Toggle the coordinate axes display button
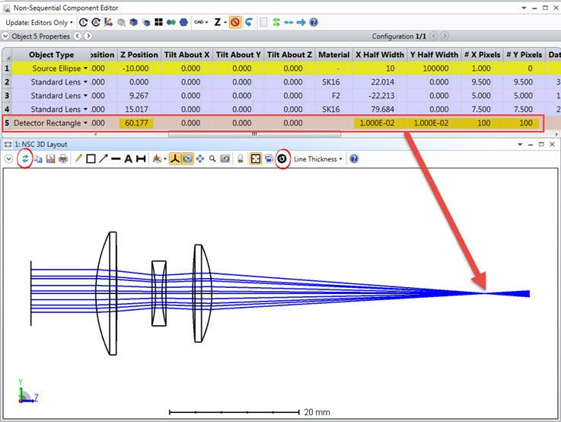 175,159
